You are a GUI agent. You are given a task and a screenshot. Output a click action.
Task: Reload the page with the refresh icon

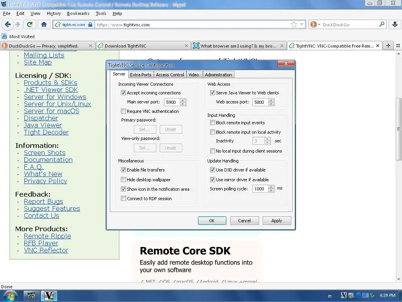pyautogui.click(x=29, y=24)
